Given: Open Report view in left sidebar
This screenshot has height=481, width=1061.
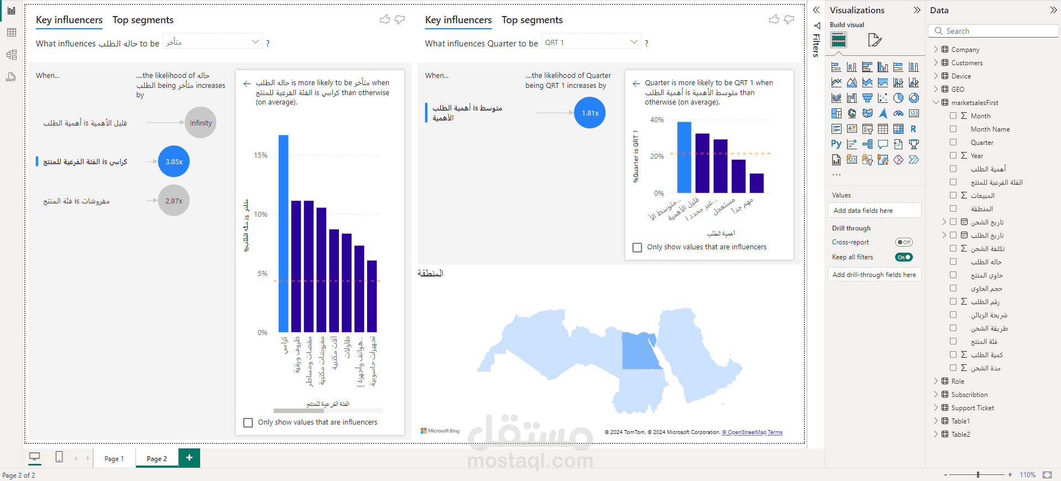Looking at the screenshot, I should (x=11, y=11).
